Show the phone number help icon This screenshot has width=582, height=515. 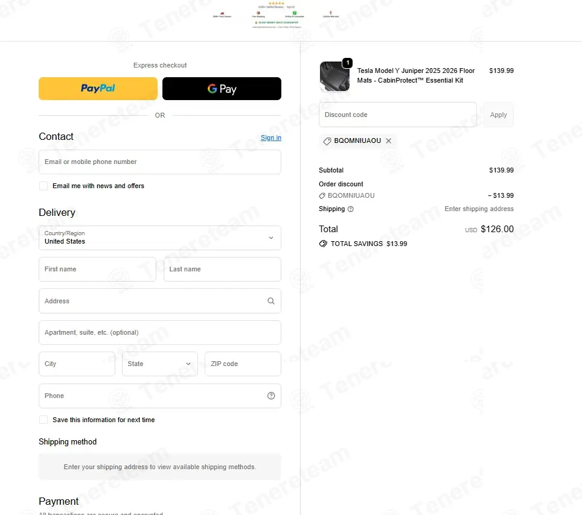(x=271, y=396)
